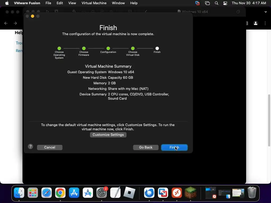Open Launchpad from the Dock
Image resolution: width=271 pixels, height=203 pixels.
[33, 193]
